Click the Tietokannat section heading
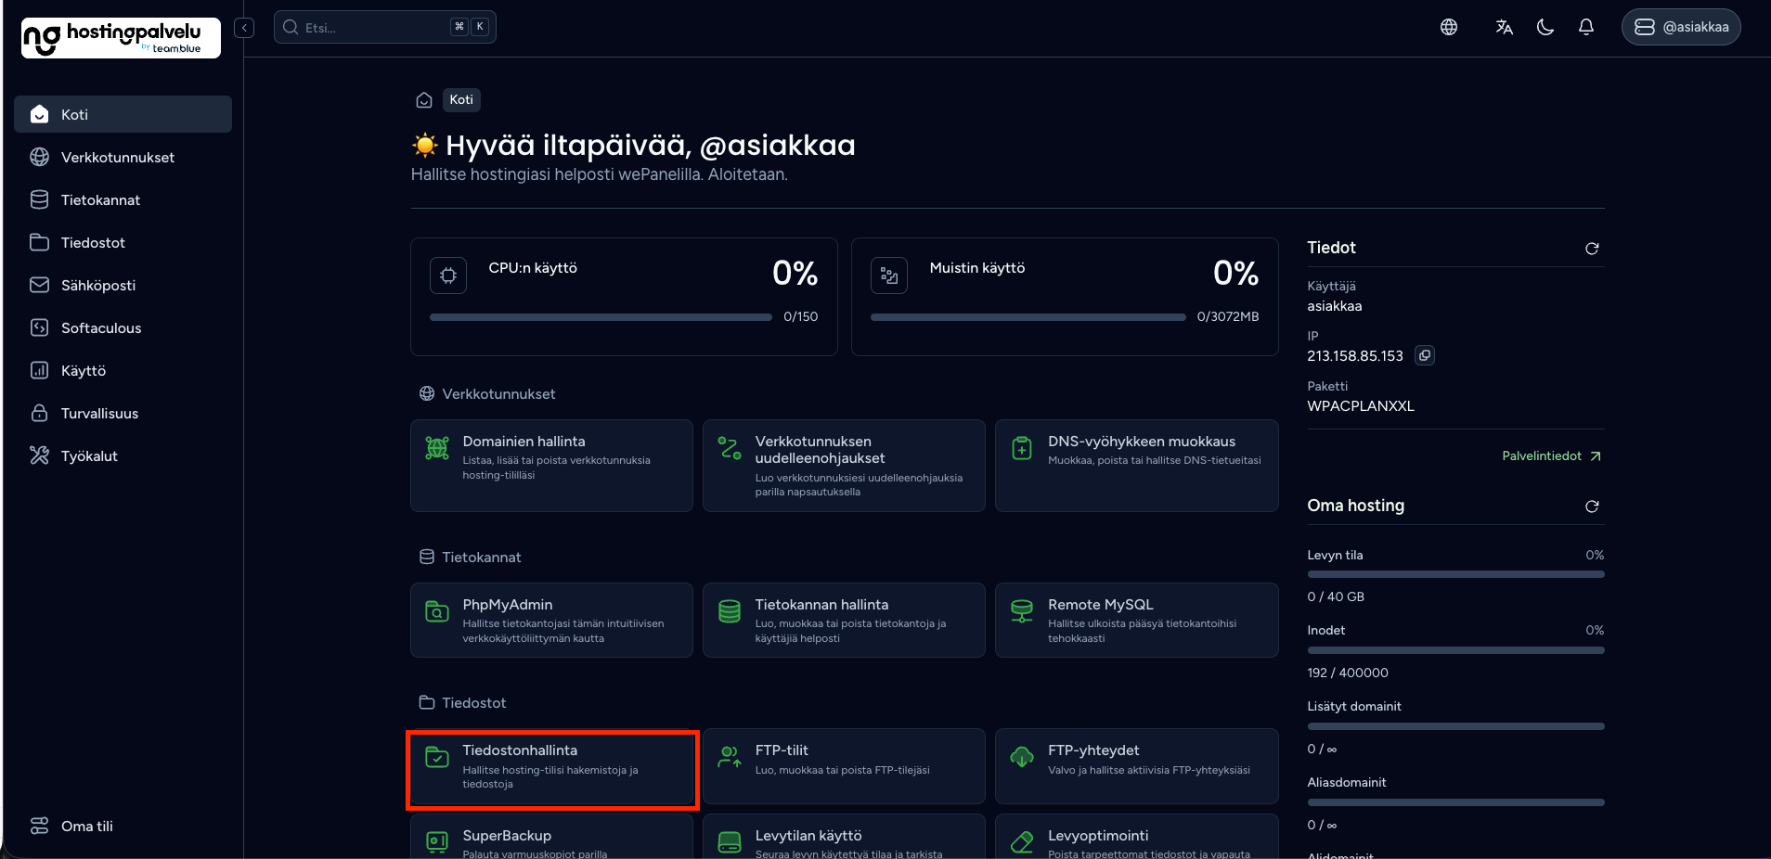 click(482, 557)
